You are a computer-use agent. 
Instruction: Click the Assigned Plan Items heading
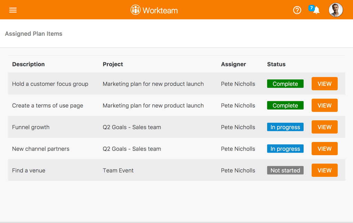click(x=33, y=33)
